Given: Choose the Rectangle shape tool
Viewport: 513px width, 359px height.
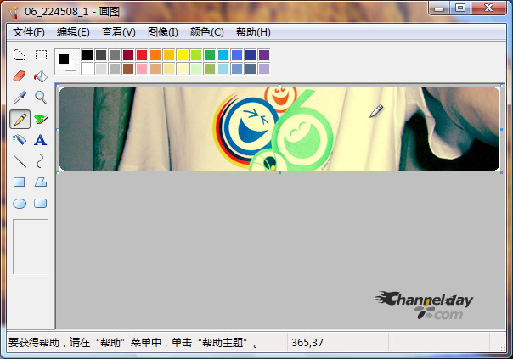Looking at the screenshot, I should tap(20, 182).
